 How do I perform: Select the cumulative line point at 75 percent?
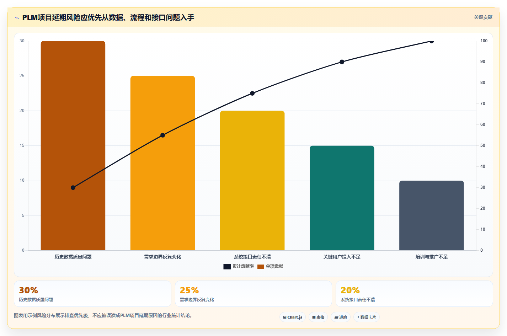252,94
